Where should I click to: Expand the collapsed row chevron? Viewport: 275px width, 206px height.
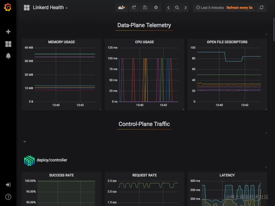(24, 141)
